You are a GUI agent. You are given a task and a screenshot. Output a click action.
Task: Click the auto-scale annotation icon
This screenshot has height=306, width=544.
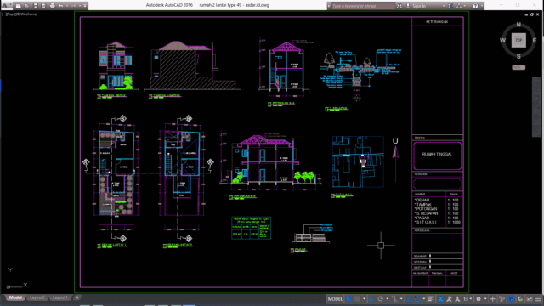pyautogui.click(x=449, y=299)
